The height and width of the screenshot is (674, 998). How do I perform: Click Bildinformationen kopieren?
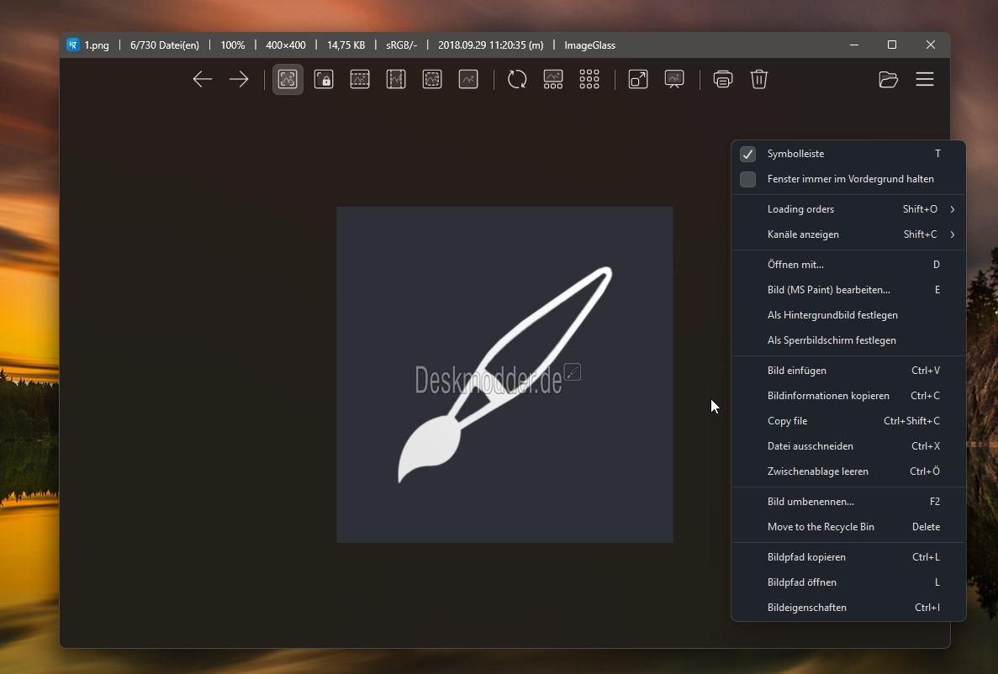tap(848, 396)
